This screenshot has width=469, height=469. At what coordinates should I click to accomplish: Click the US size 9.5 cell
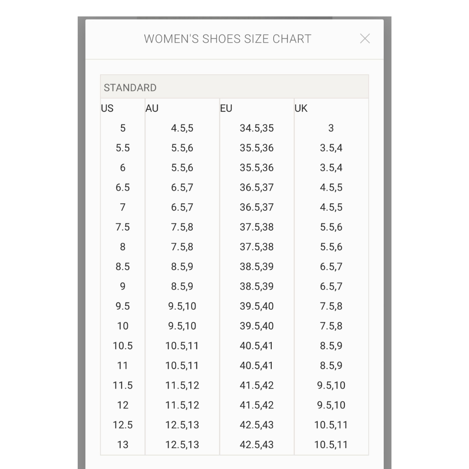[123, 306]
